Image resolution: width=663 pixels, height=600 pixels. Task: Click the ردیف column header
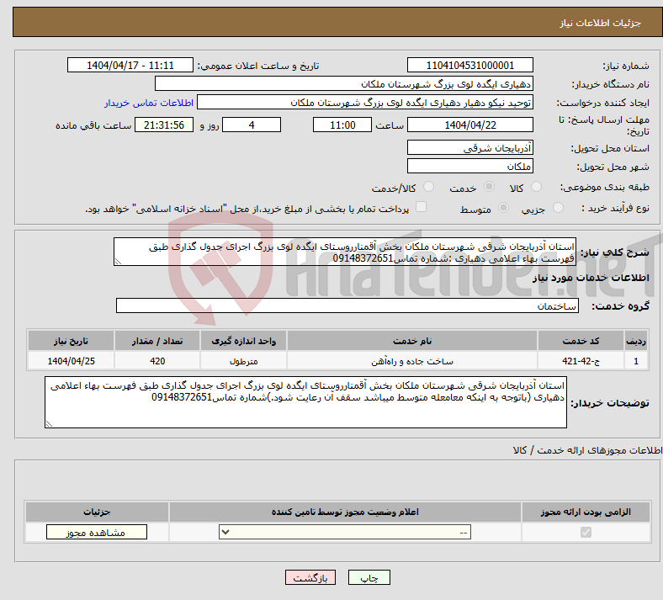pyautogui.click(x=636, y=341)
